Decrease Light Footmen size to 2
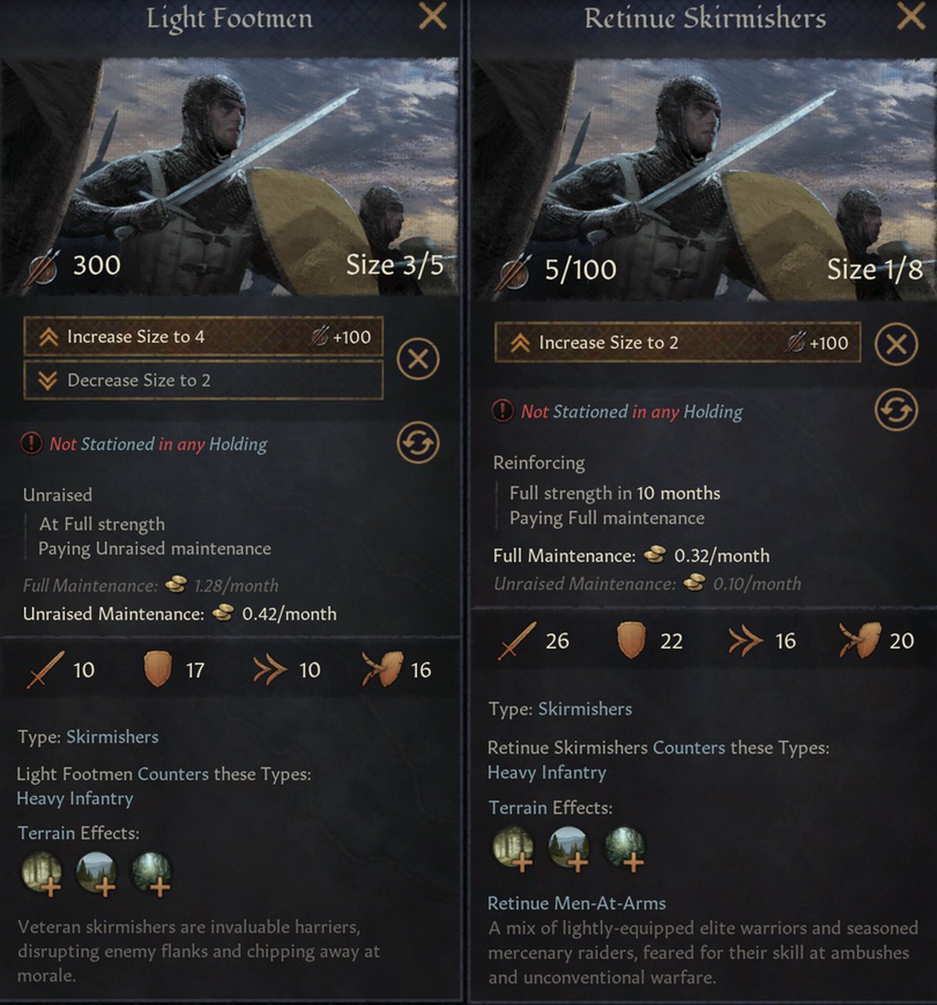 tap(203, 380)
